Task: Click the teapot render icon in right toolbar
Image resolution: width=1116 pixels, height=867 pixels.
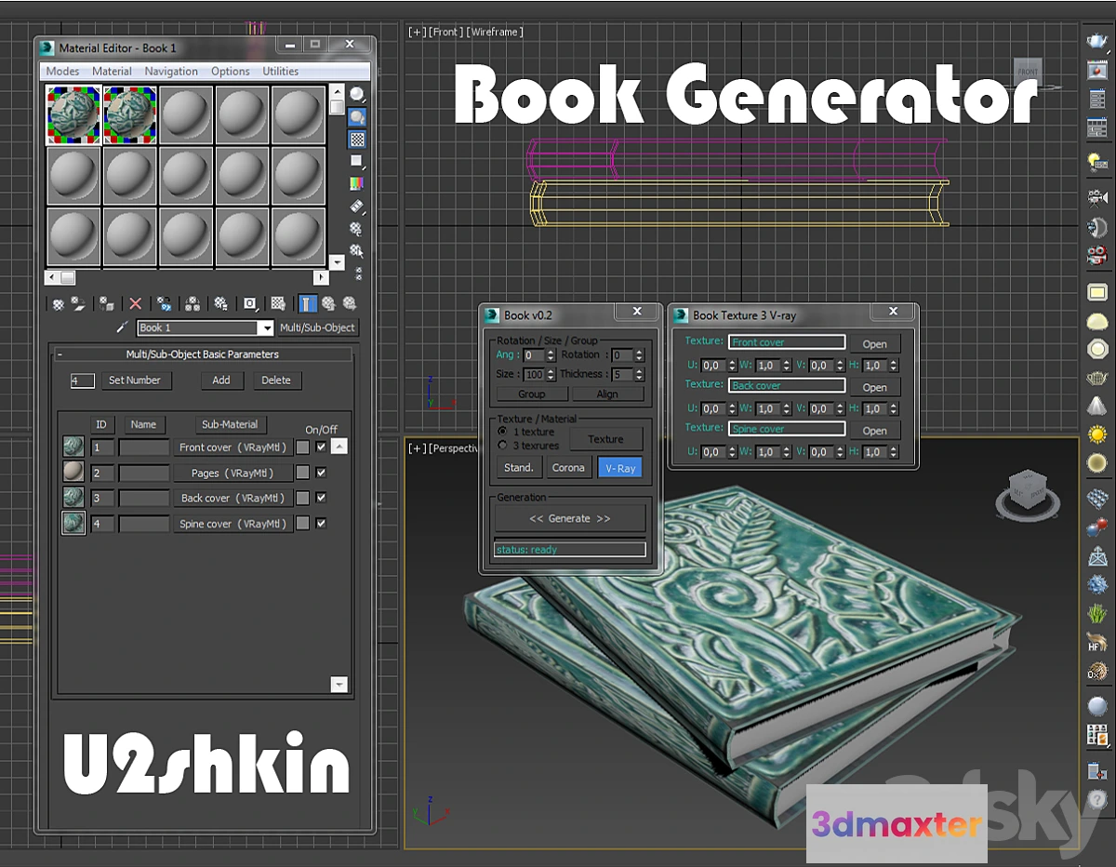Action: pos(1097,42)
